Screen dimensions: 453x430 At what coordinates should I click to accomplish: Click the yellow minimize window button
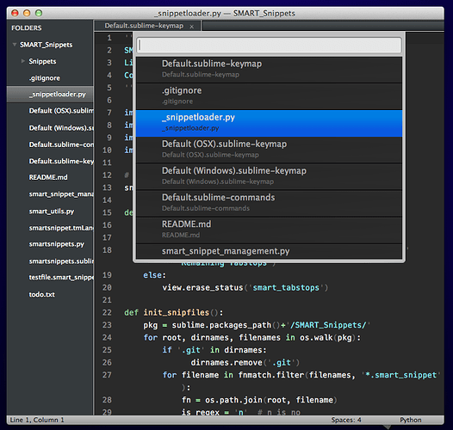(x=27, y=13)
